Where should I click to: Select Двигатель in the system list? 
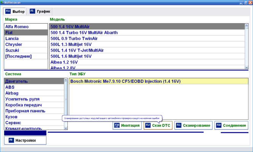tap(34, 81)
